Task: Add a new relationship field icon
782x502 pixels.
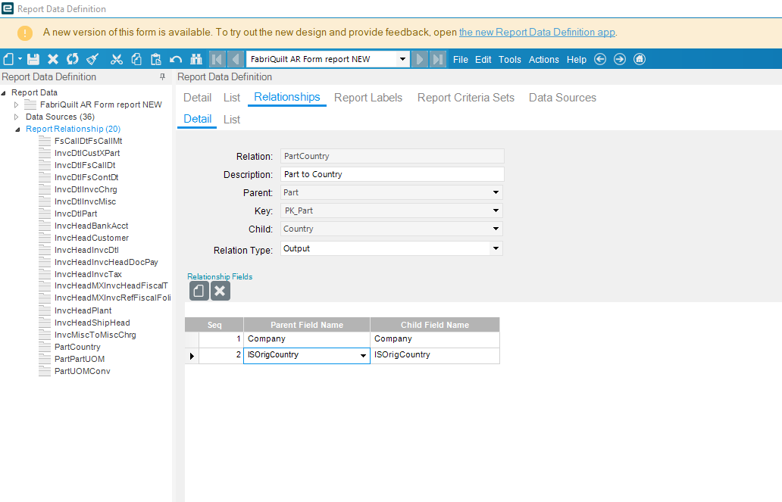Action: coord(199,291)
